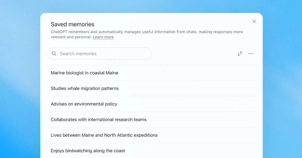The width and height of the screenshot is (302, 158).
Task: Open the Learn more link
Action: (103, 37)
